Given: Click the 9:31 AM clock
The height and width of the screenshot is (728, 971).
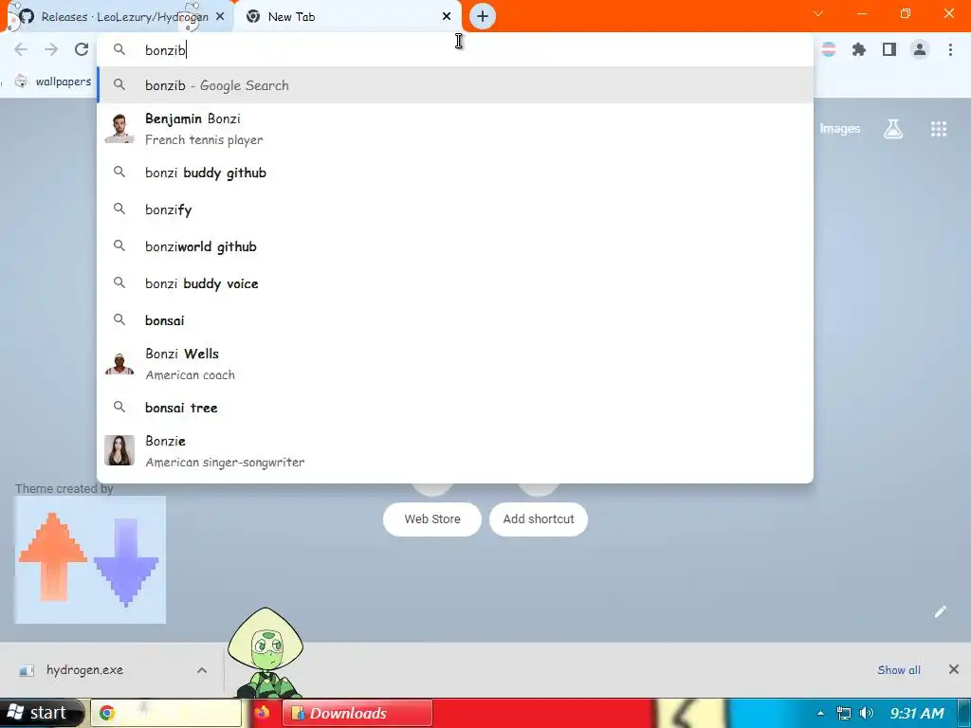Looking at the screenshot, I should click(x=917, y=713).
